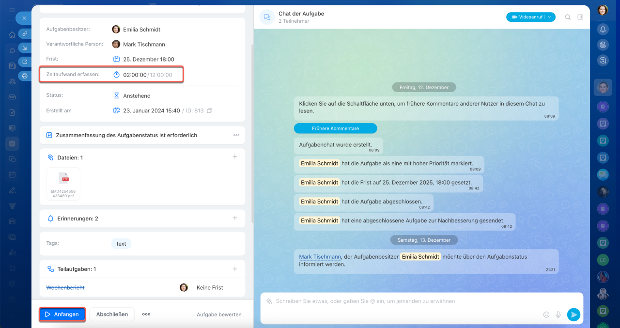Open the hamburger main menu
This screenshot has width=620, height=328.
(x=12, y=10)
